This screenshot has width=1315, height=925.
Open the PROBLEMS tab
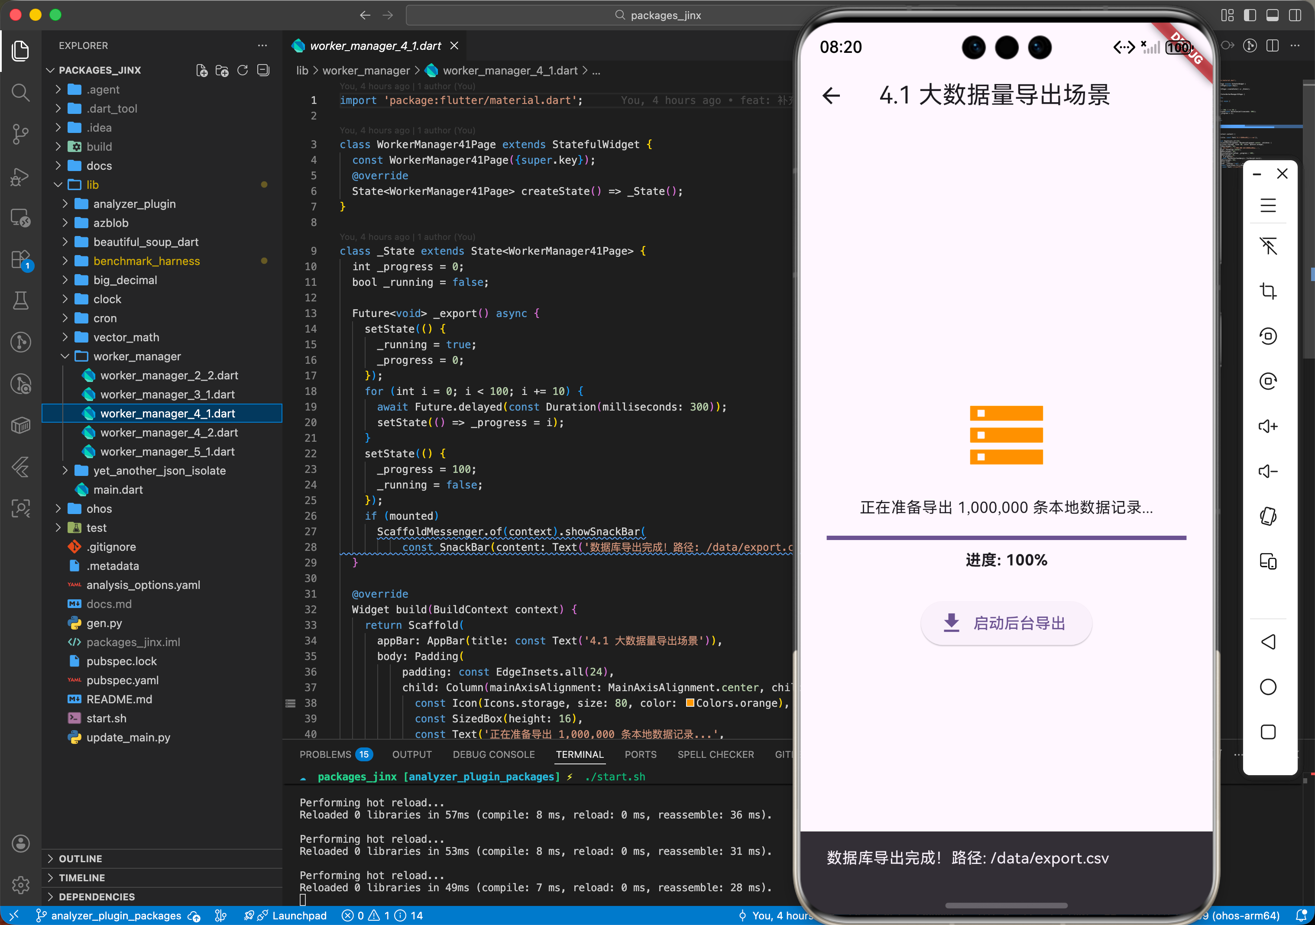point(325,754)
